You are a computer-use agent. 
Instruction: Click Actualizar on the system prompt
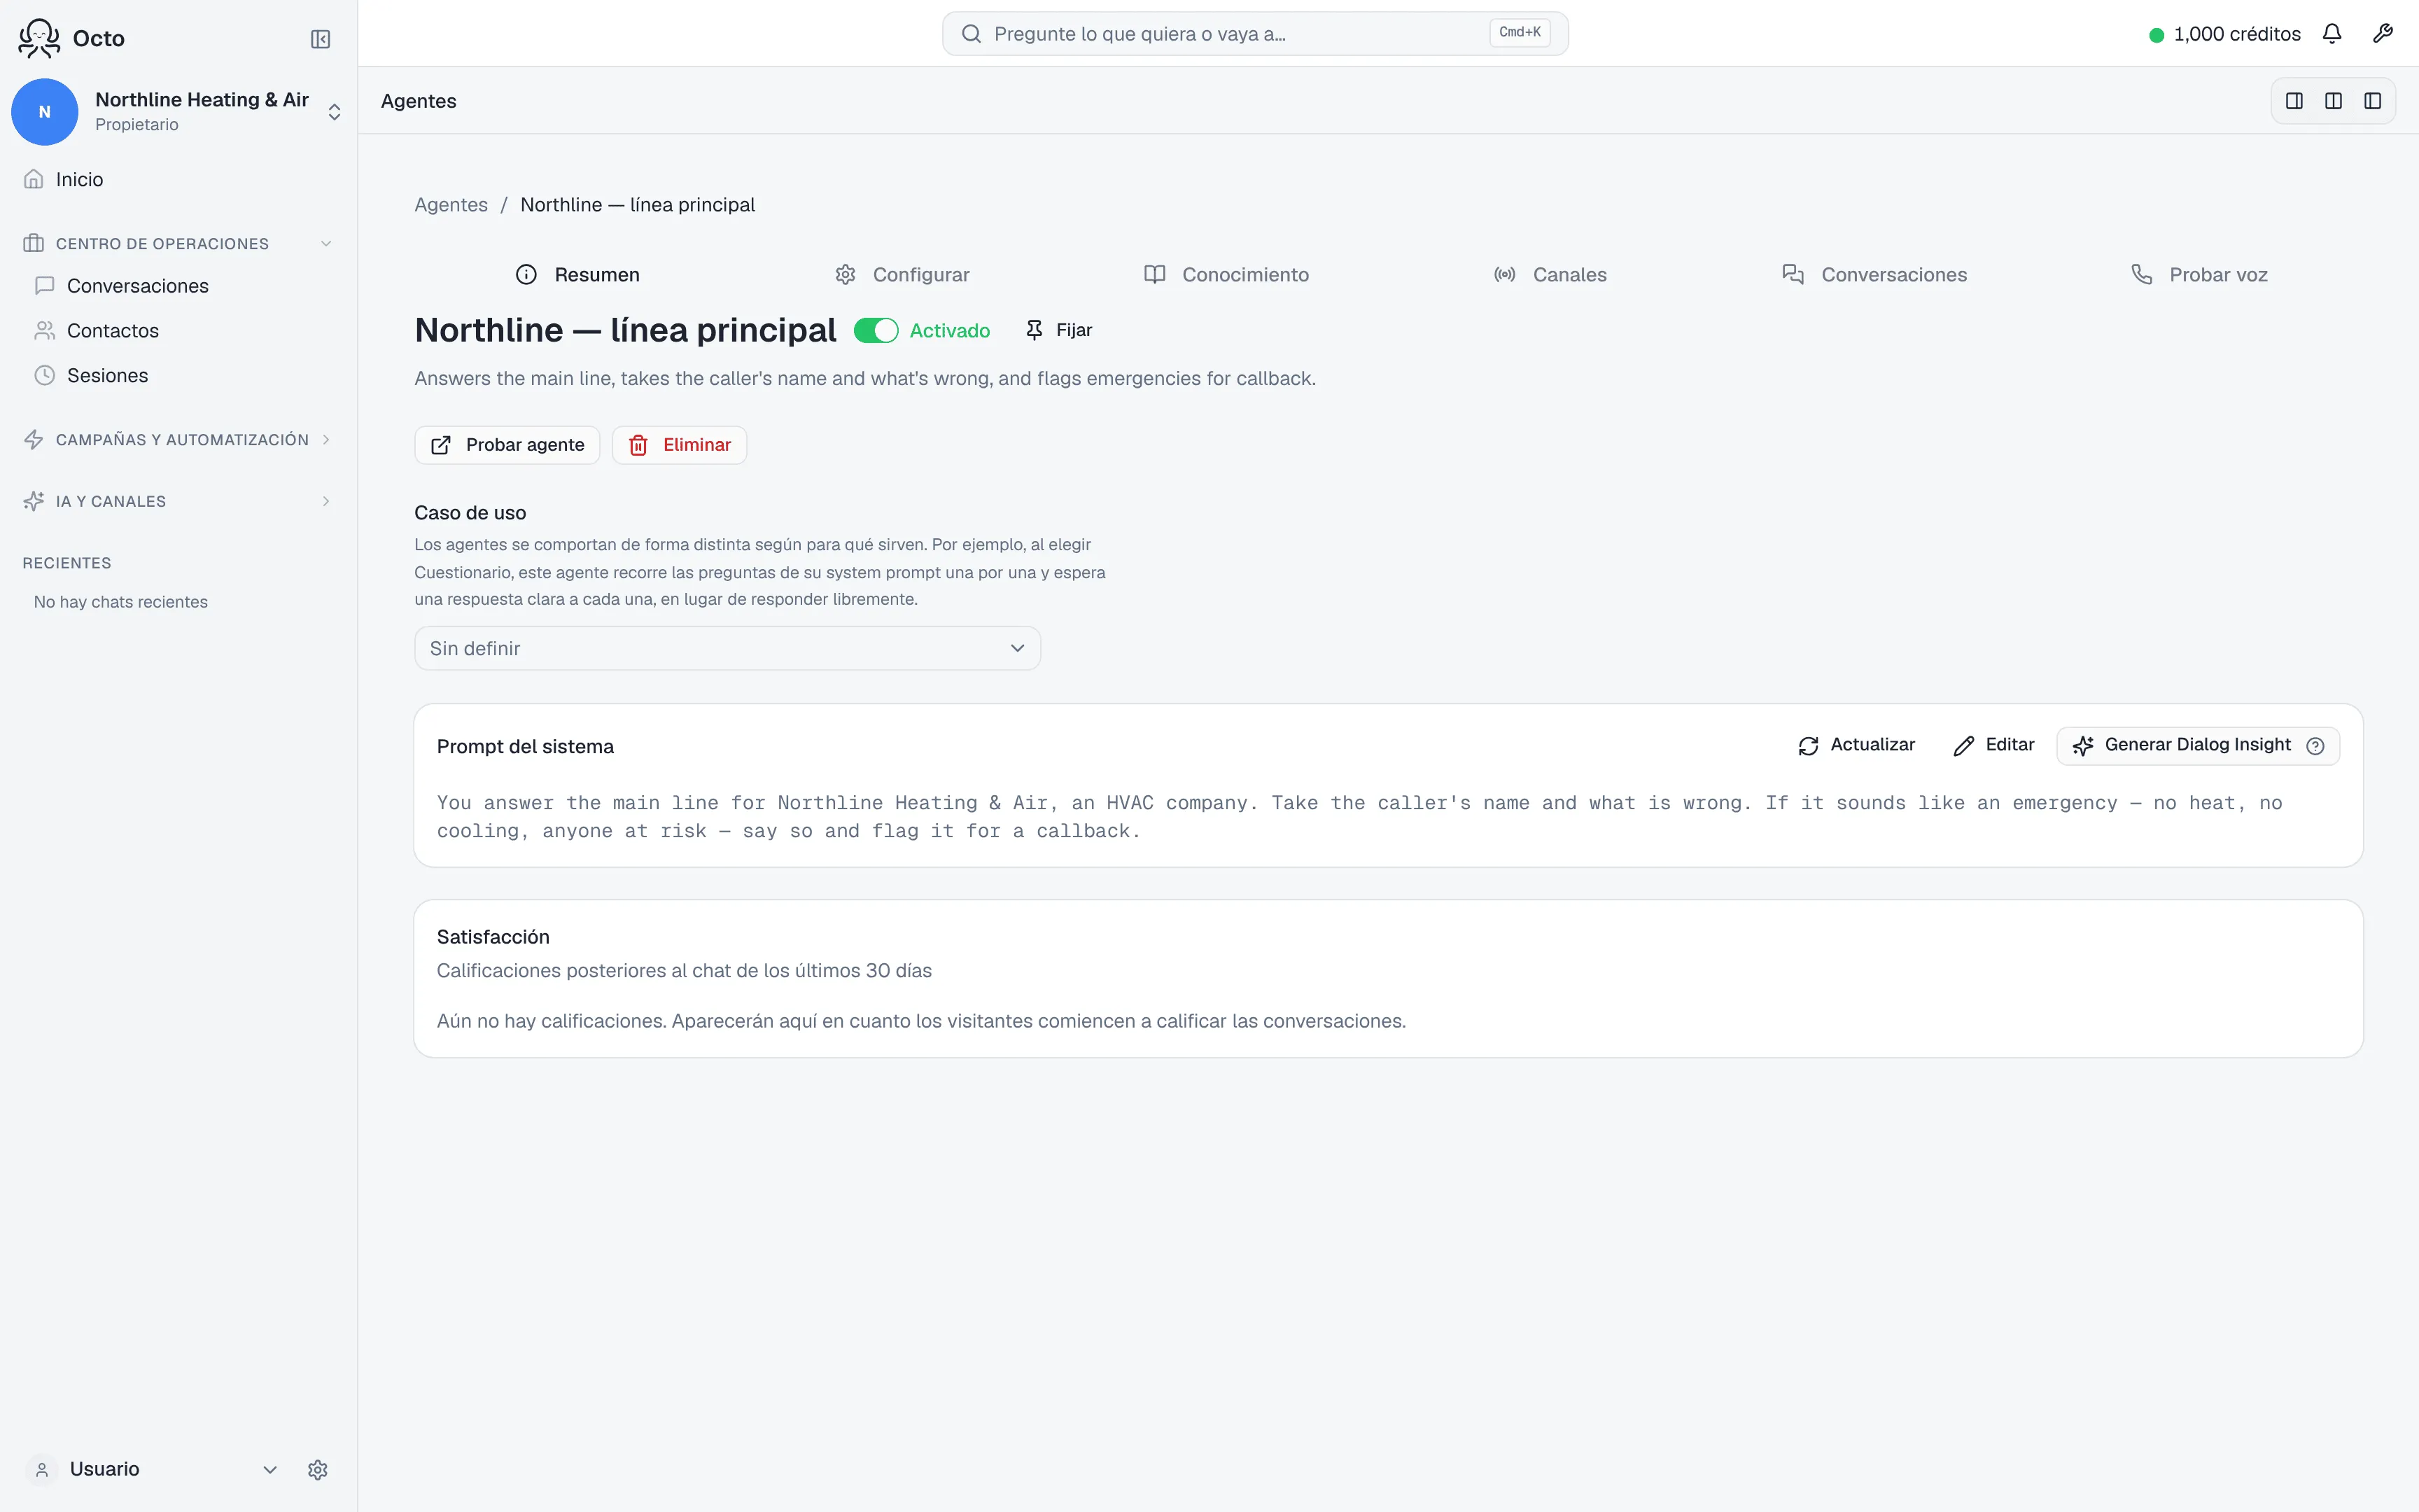[1856, 745]
